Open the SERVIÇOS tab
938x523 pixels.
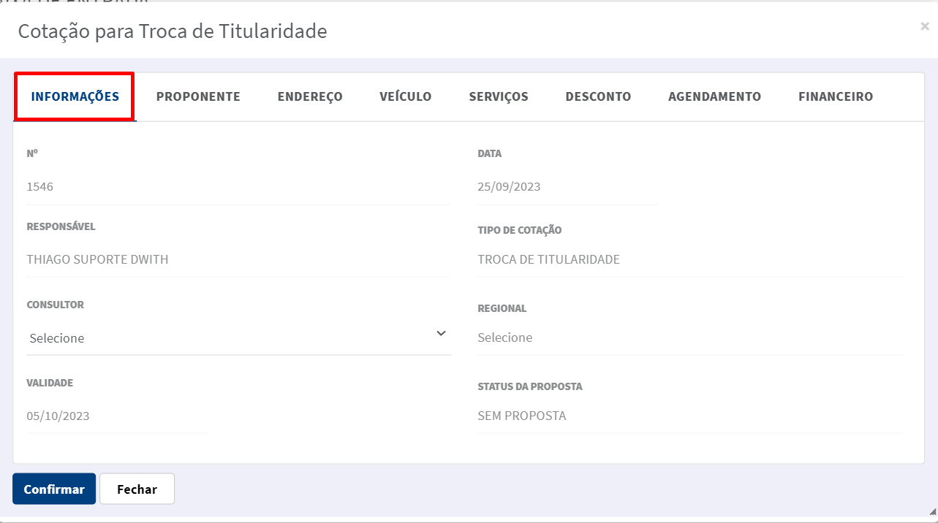(499, 96)
